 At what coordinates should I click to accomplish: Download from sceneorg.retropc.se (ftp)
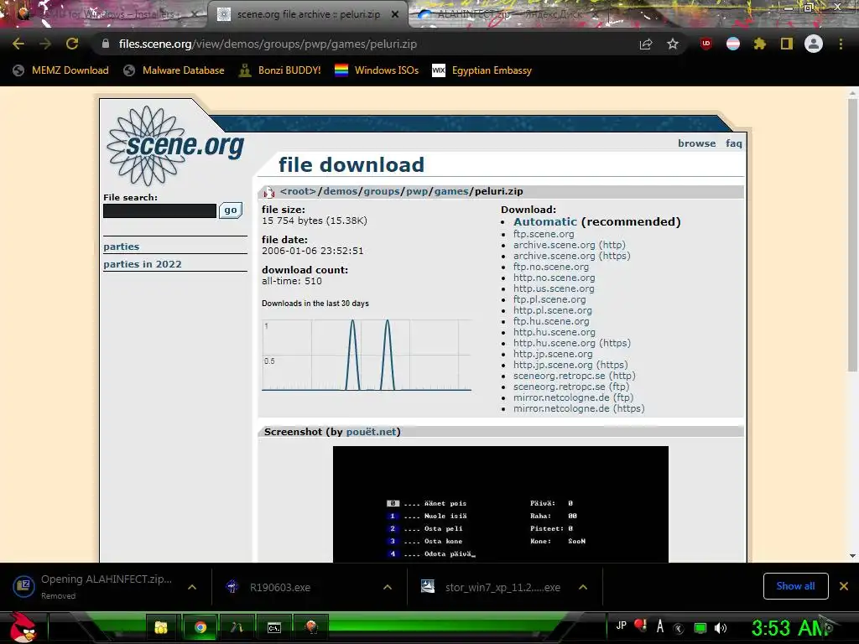pyautogui.click(x=570, y=387)
